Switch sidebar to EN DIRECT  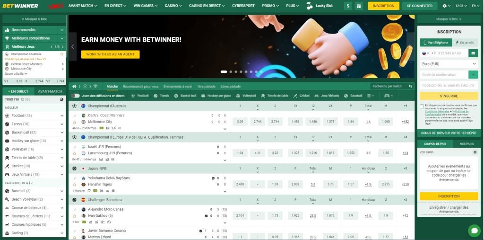coord(18,91)
